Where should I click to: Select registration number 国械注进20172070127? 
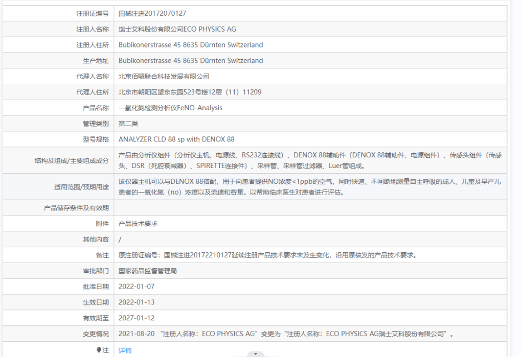[152, 14]
